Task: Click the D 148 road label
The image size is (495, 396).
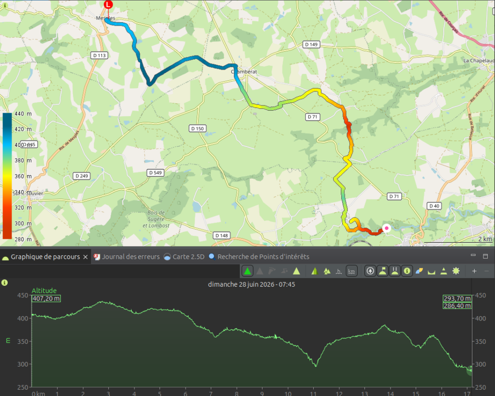Action: pos(221,235)
